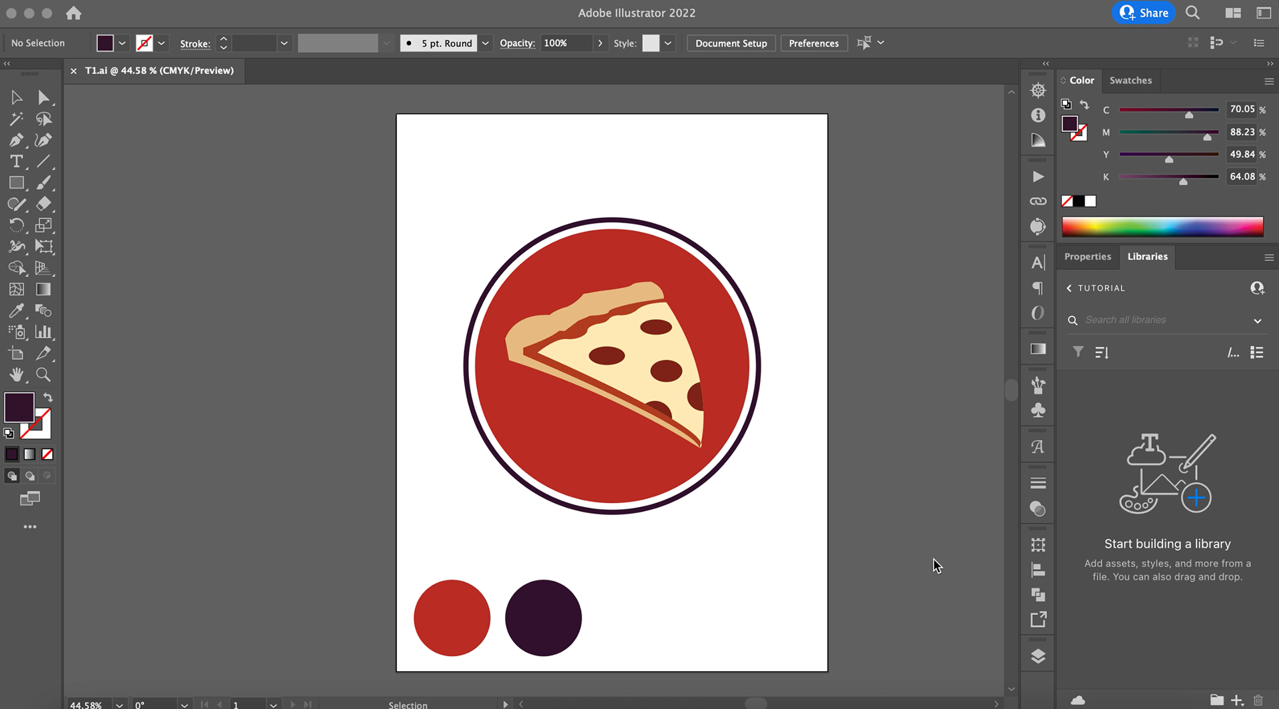This screenshot has width=1279, height=709.
Task: Select the Slice tool
Action: coord(43,354)
